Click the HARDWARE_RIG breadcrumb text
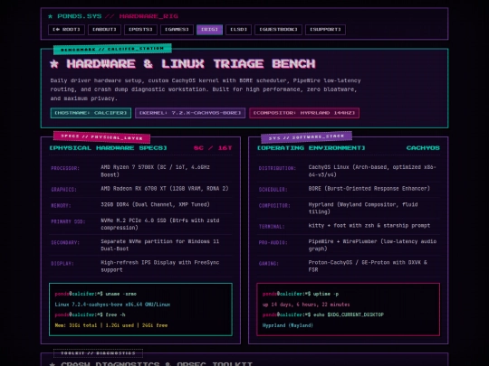 149,16
